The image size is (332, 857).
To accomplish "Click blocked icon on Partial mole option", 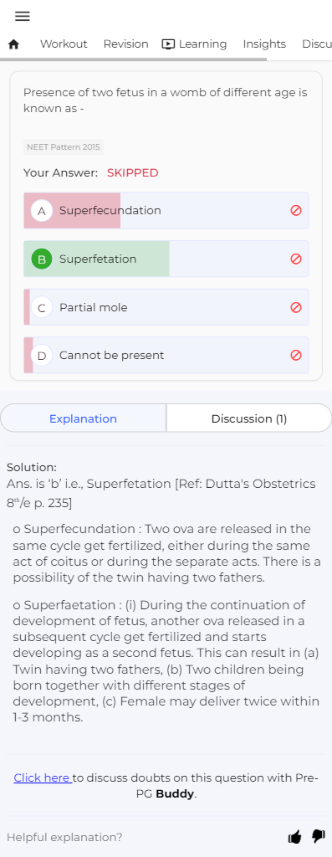I will point(296,307).
